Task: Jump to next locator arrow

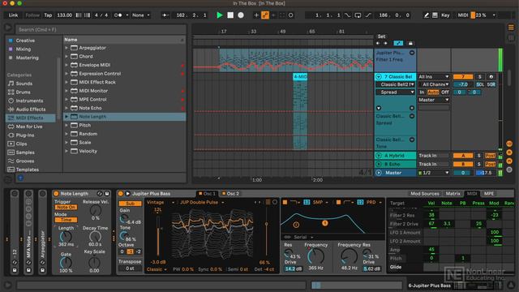Action: click(x=385, y=43)
